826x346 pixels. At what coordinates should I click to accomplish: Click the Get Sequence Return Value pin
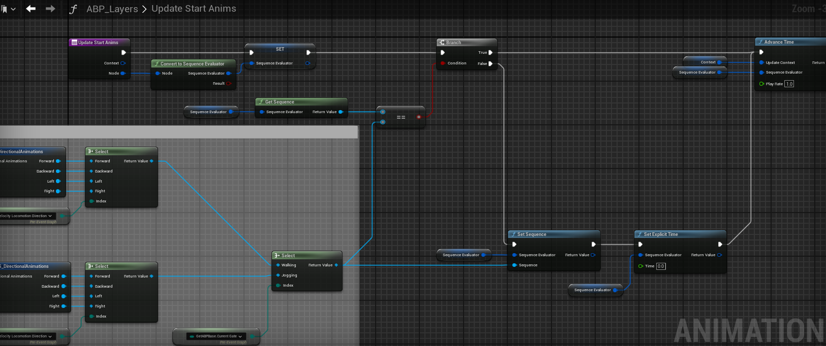[x=341, y=112]
